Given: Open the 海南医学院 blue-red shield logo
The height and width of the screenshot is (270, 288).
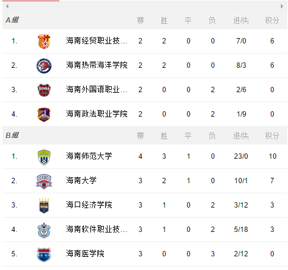Looking at the screenshot, I should click(x=44, y=254).
